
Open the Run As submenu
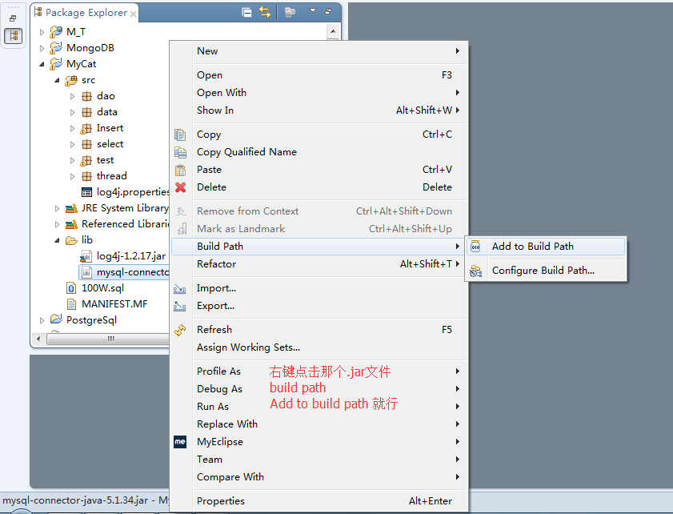coord(319,407)
